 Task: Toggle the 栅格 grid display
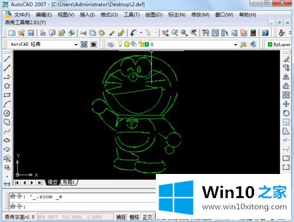click(134, 217)
